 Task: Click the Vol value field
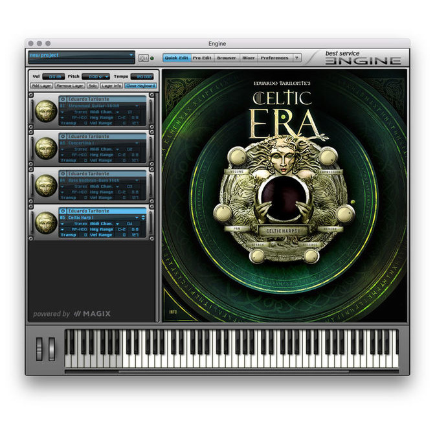(54, 76)
